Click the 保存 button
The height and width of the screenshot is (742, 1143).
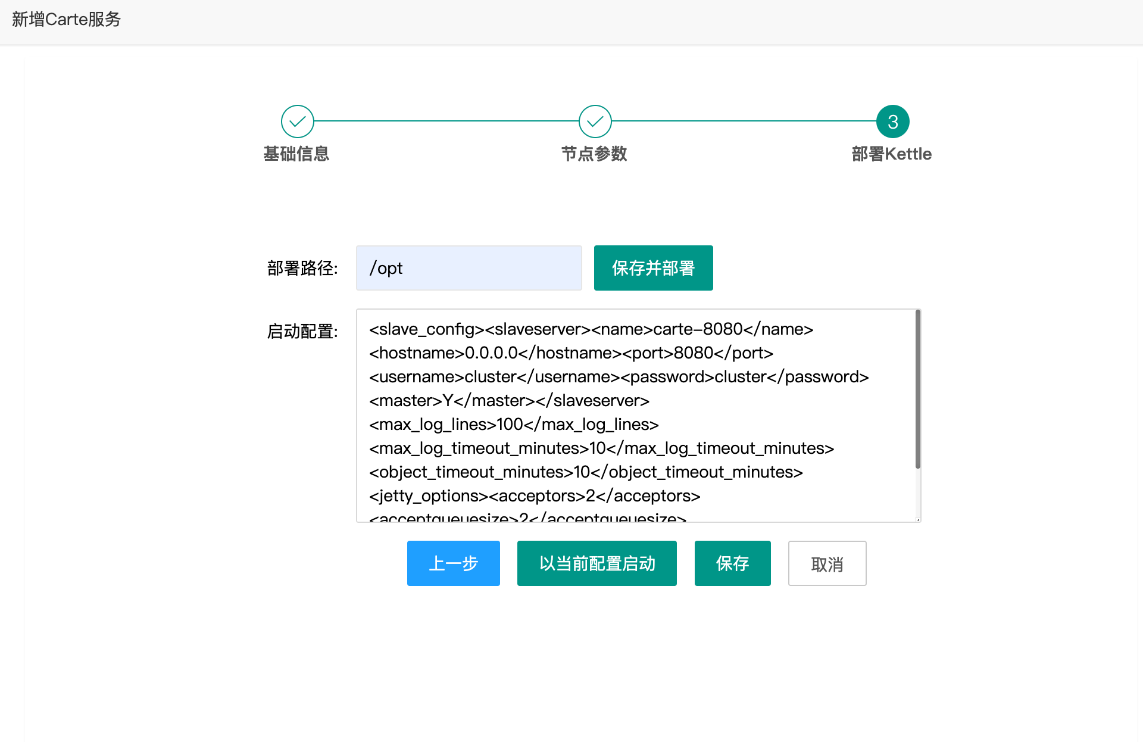(x=732, y=563)
